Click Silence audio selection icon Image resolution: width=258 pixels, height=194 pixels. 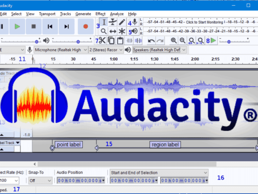click(139, 41)
